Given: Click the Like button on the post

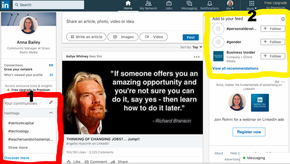Looking at the screenshot, I should click(74, 162).
